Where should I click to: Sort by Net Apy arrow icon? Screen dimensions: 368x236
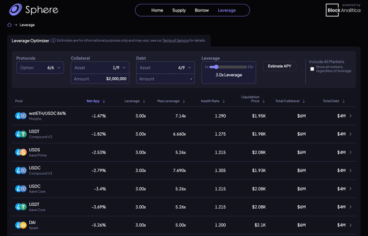pyautogui.click(x=103, y=101)
